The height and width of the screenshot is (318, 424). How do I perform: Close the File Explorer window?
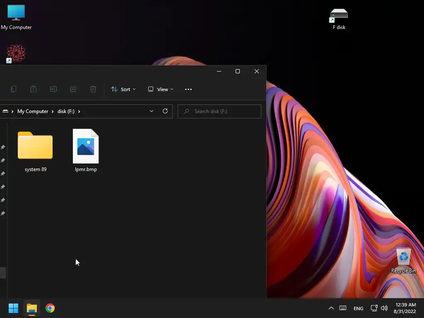257,71
